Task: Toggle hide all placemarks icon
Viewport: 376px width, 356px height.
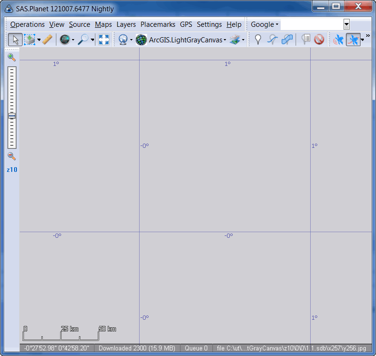Action: click(319, 40)
